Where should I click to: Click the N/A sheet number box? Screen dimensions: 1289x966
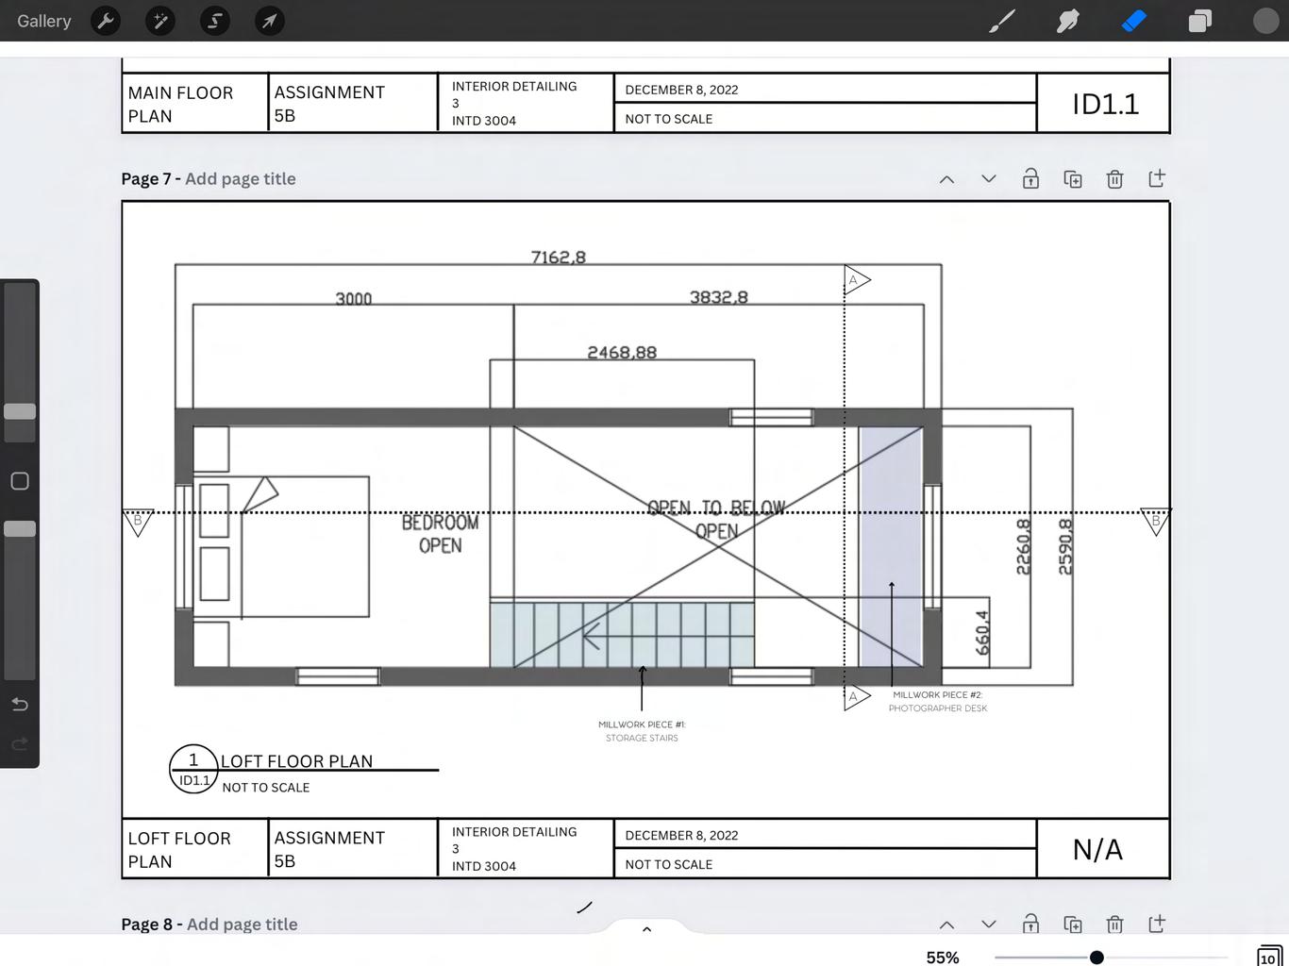(1103, 849)
